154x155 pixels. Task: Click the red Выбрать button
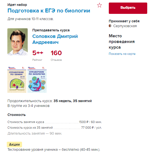[x=128, y=8]
